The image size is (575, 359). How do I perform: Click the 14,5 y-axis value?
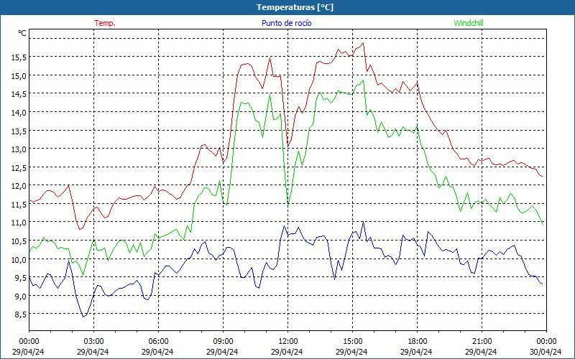pyautogui.click(x=19, y=94)
